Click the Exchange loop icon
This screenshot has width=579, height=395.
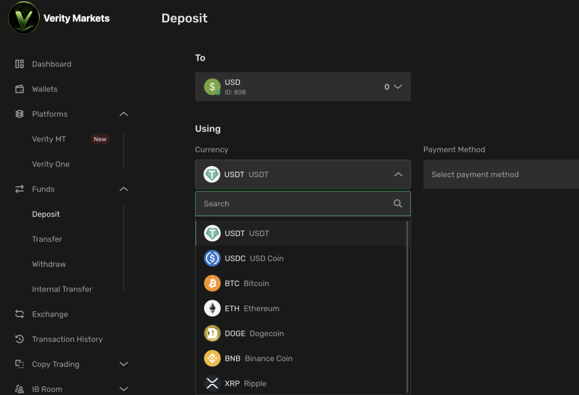coord(19,314)
